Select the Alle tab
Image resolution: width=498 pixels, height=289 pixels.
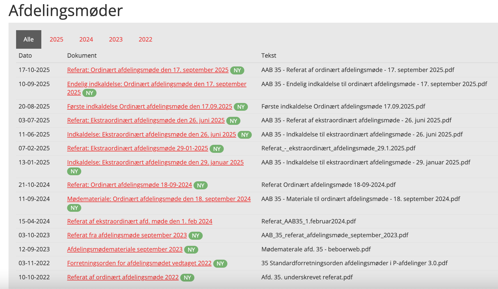(29, 40)
